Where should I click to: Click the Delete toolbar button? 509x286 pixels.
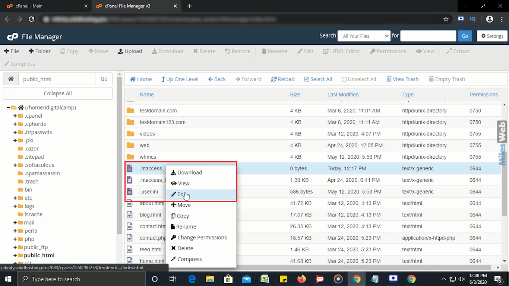pyautogui.click(x=204, y=51)
